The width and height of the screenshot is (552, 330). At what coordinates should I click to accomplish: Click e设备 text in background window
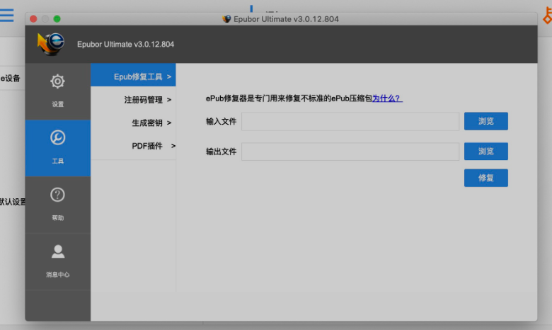coord(10,78)
